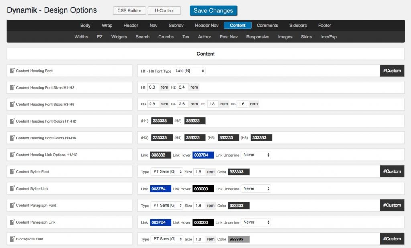Viewport: 411px width, 248px height.
Task: Open U-Control
Action: 164,11
